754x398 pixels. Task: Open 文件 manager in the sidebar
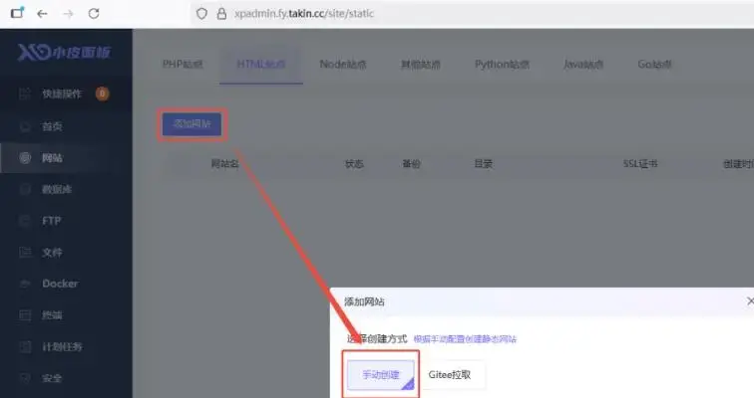point(52,252)
